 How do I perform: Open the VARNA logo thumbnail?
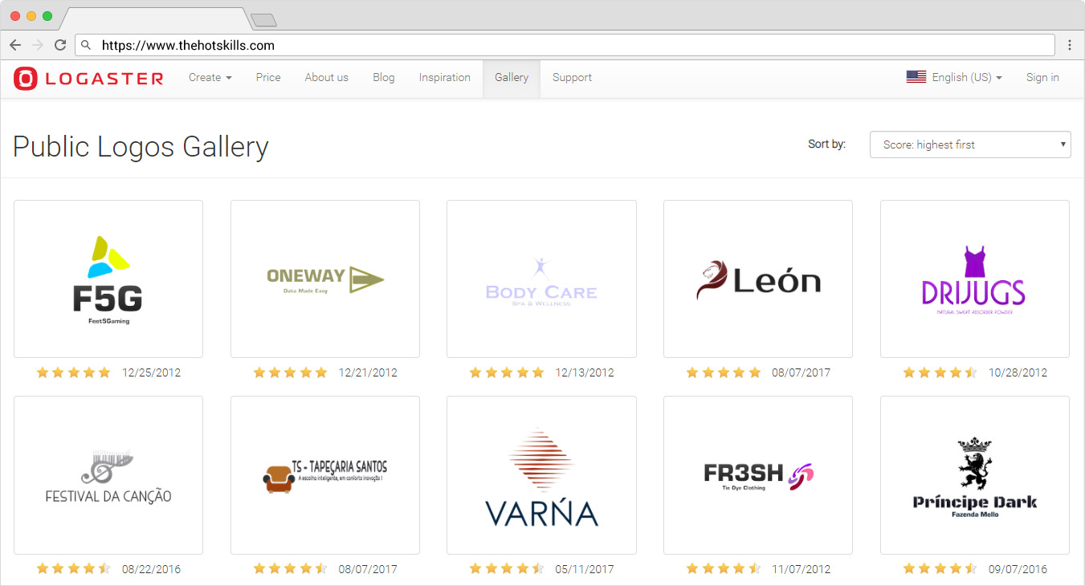point(541,475)
